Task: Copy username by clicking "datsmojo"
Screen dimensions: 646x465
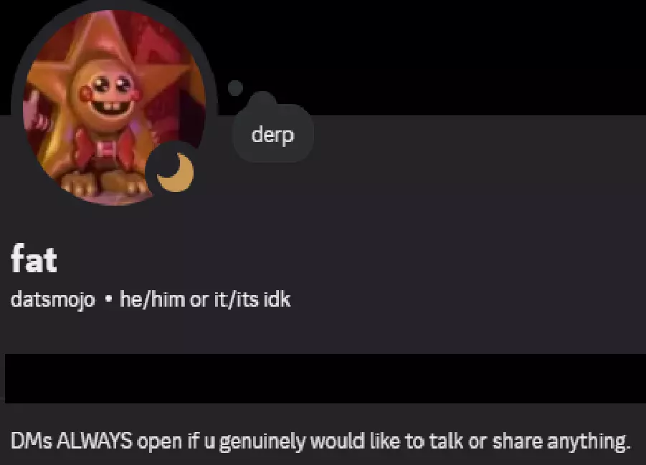Action: point(53,299)
